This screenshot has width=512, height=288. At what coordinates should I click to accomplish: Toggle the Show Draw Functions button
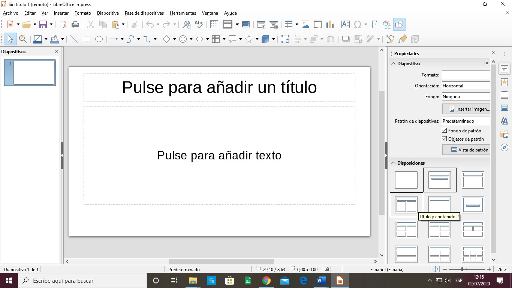399,25
